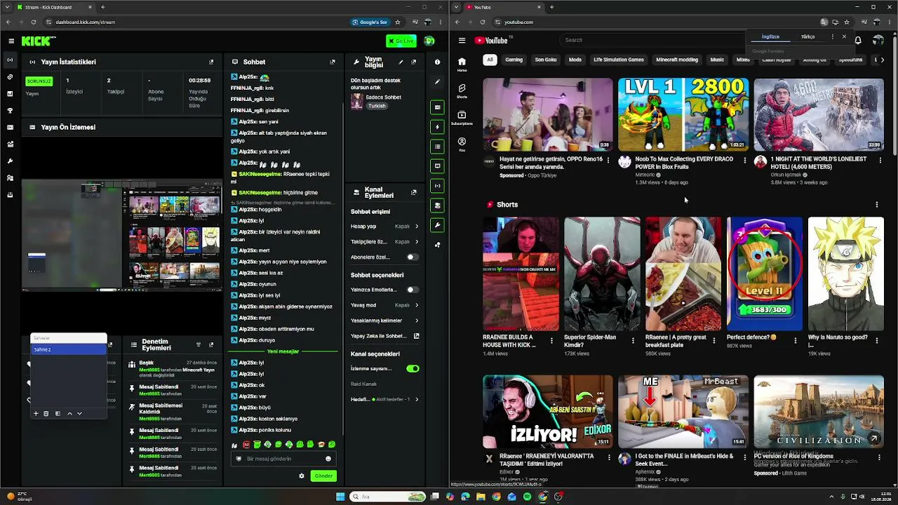Screen dimensions: 898x505
Task: Open the info icon in Kick's right rail
Action: (x=437, y=62)
